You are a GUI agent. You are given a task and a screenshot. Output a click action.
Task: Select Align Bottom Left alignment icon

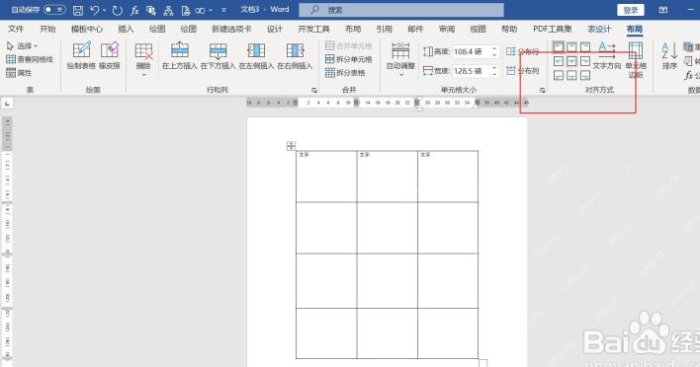[559, 75]
